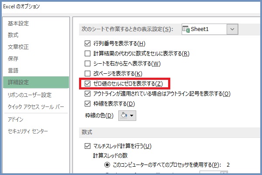Click the 数式 section header
262x175 pixels.
coord(87,132)
